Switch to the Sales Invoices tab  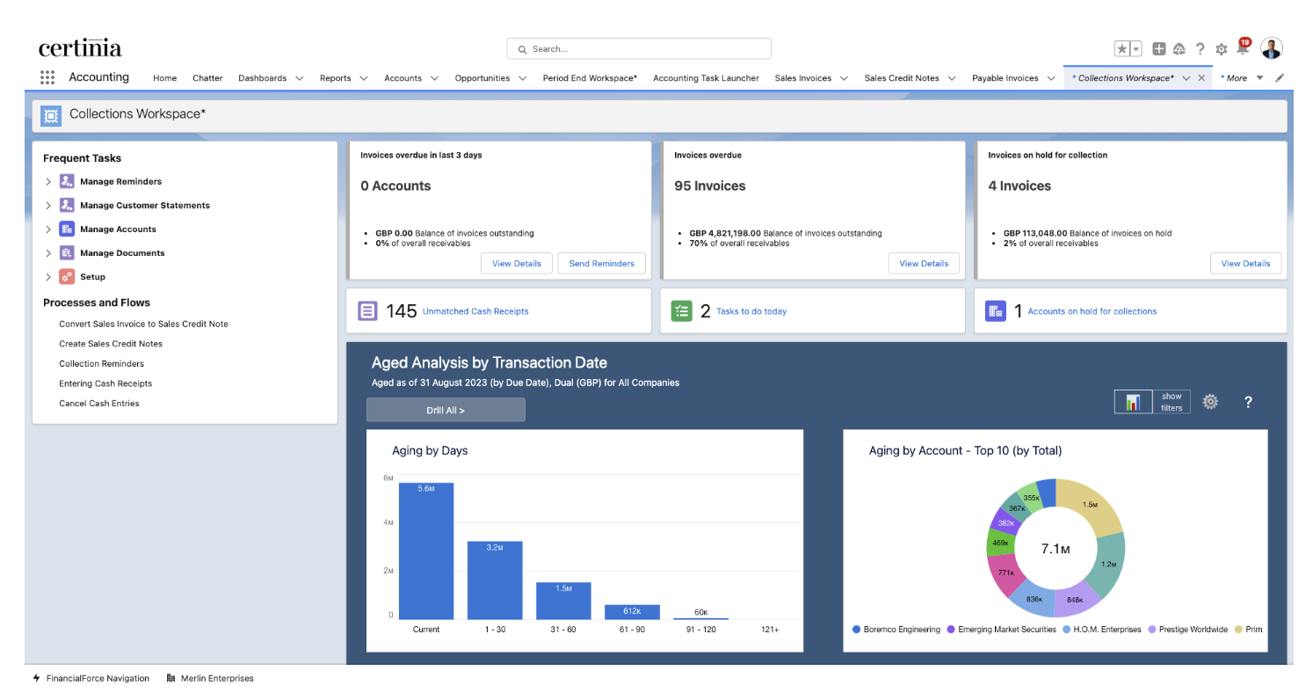(x=803, y=77)
